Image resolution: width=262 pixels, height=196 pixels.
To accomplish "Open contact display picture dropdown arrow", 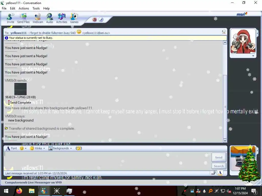I will point(253,56).
